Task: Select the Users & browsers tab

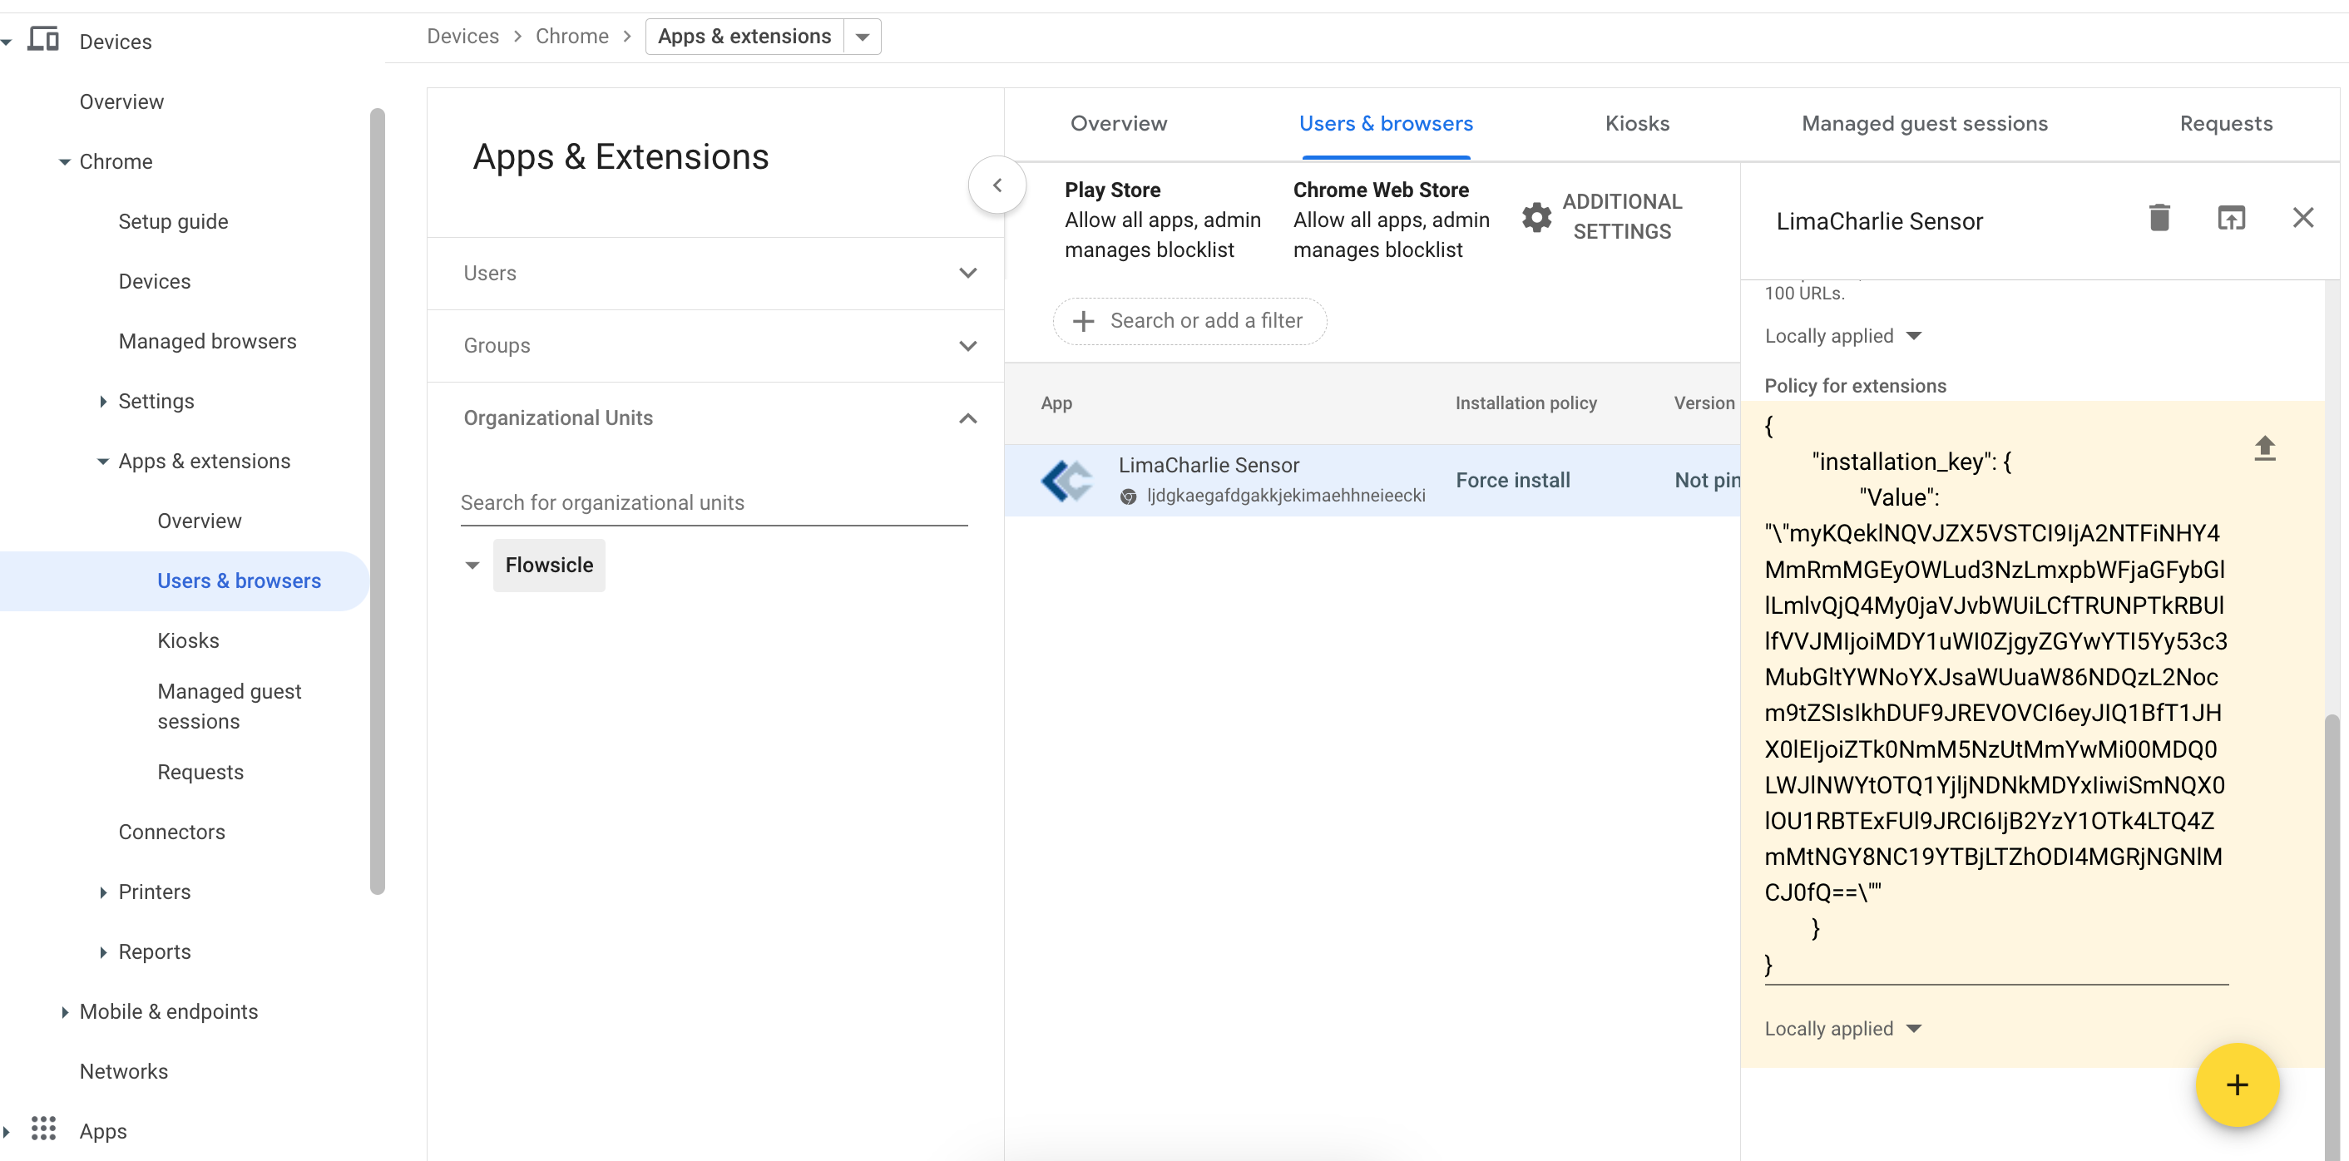Action: tap(1385, 124)
